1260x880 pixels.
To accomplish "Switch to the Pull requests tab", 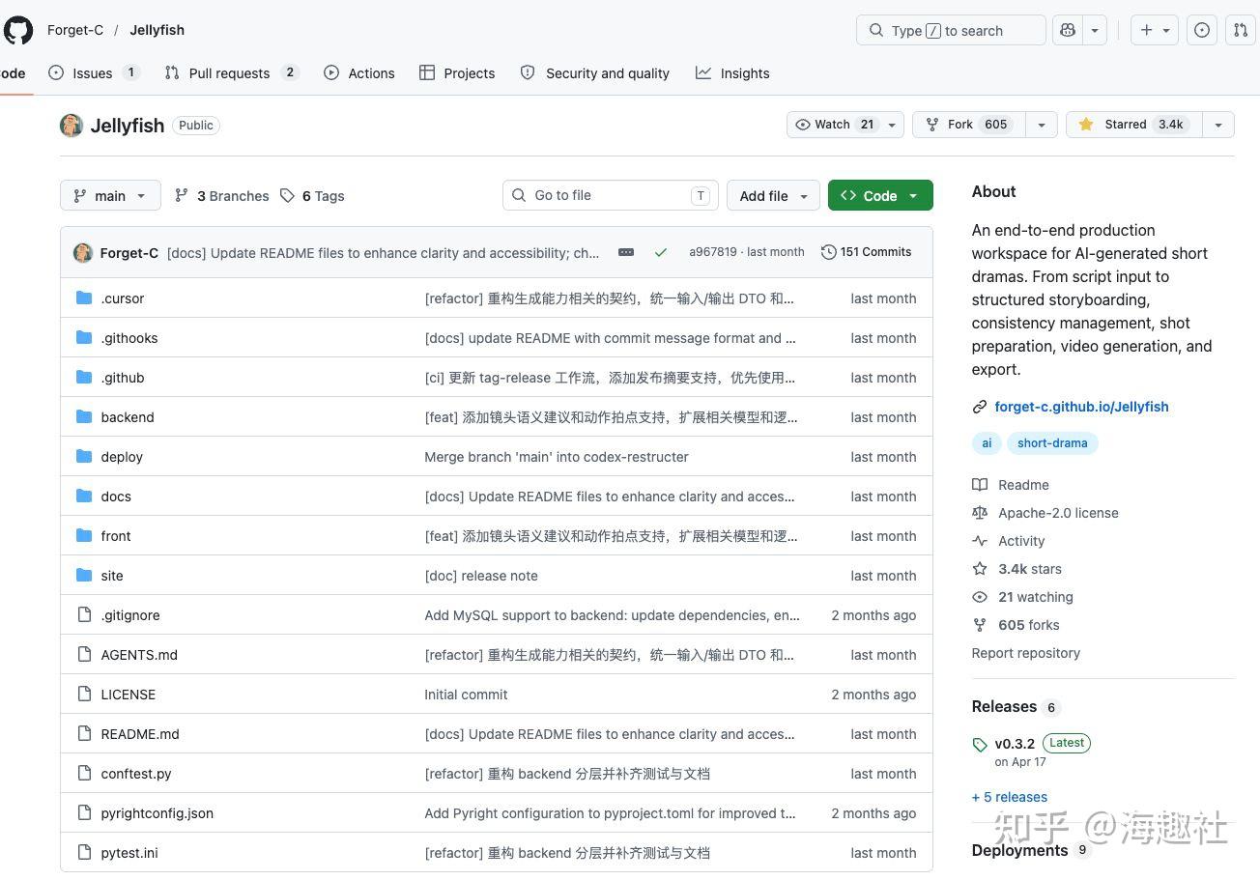I will click(x=232, y=73).
